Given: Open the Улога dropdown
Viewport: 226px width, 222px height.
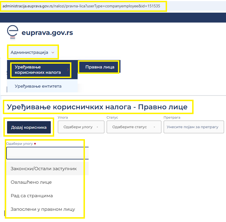Looking at the screenshot, I should coord(81,127).
